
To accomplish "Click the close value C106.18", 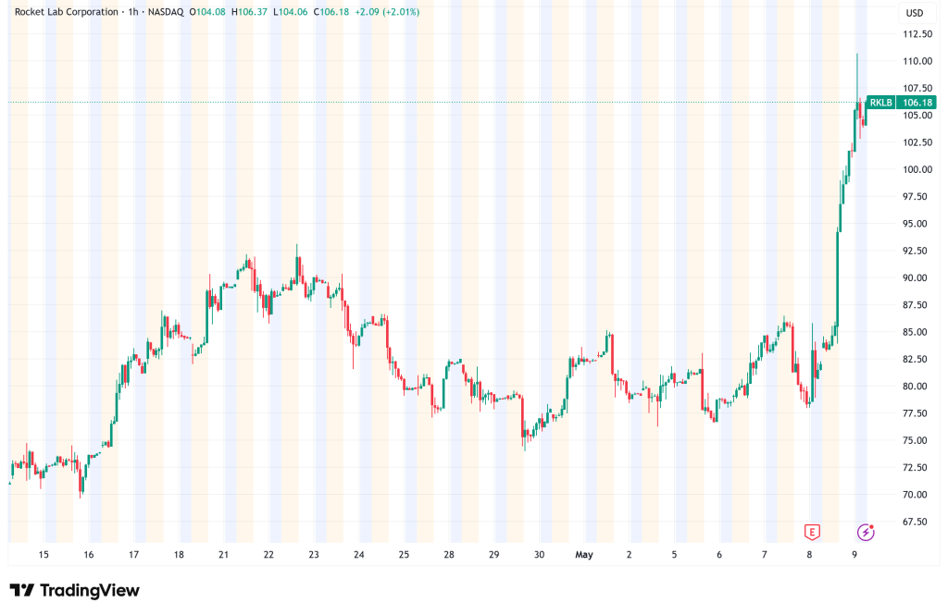I will click(331, 11).
